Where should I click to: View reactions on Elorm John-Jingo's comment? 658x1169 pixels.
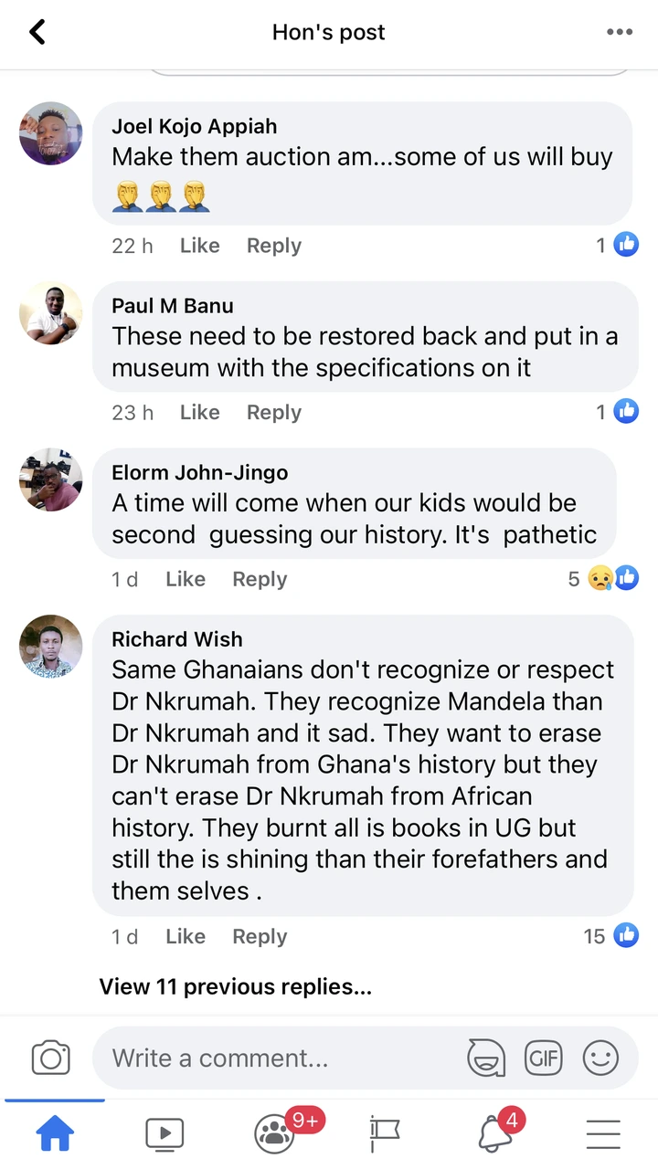click(603, 579)
